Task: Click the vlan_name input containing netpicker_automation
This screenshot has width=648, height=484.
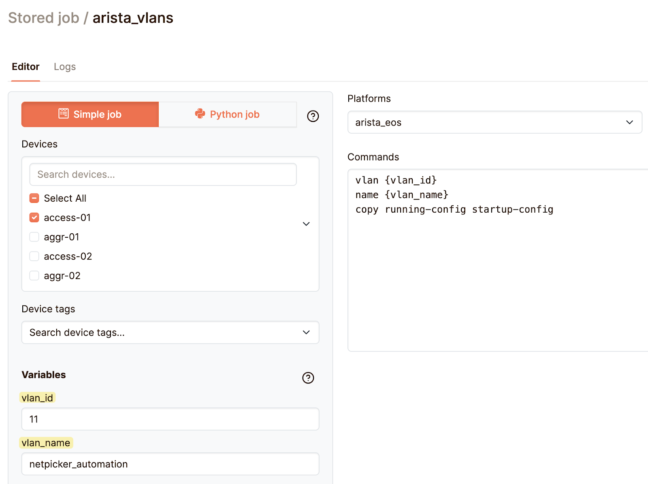Action: point(170,464)
